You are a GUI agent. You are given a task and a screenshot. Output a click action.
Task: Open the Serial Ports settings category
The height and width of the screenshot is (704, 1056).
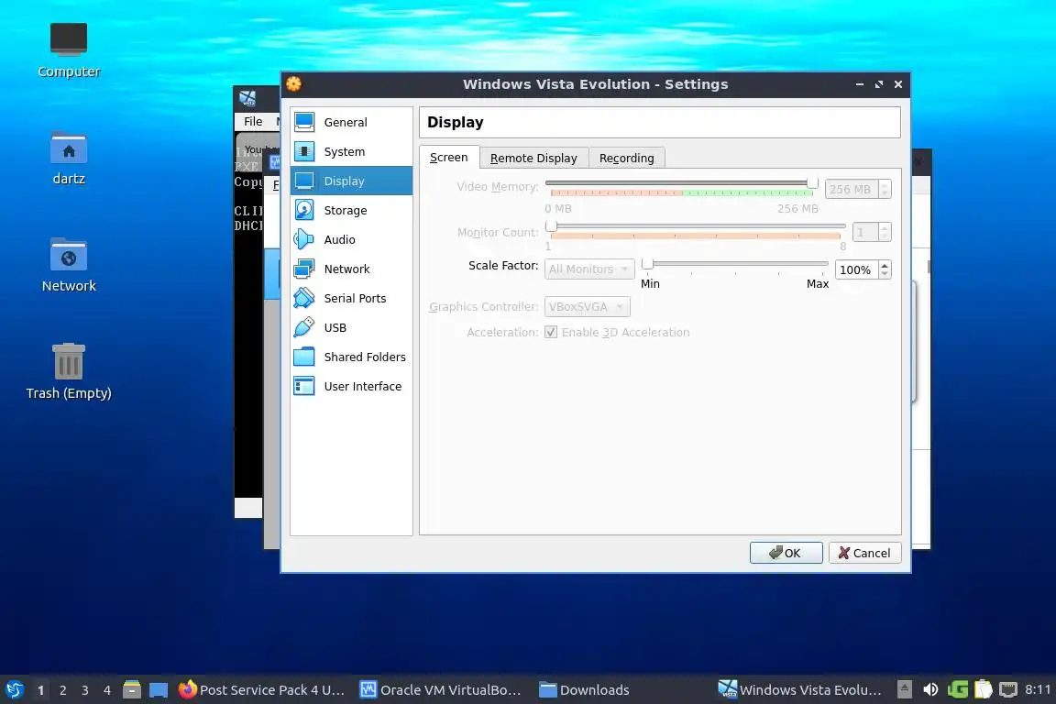pyautogui.click(x=351, y=298)
